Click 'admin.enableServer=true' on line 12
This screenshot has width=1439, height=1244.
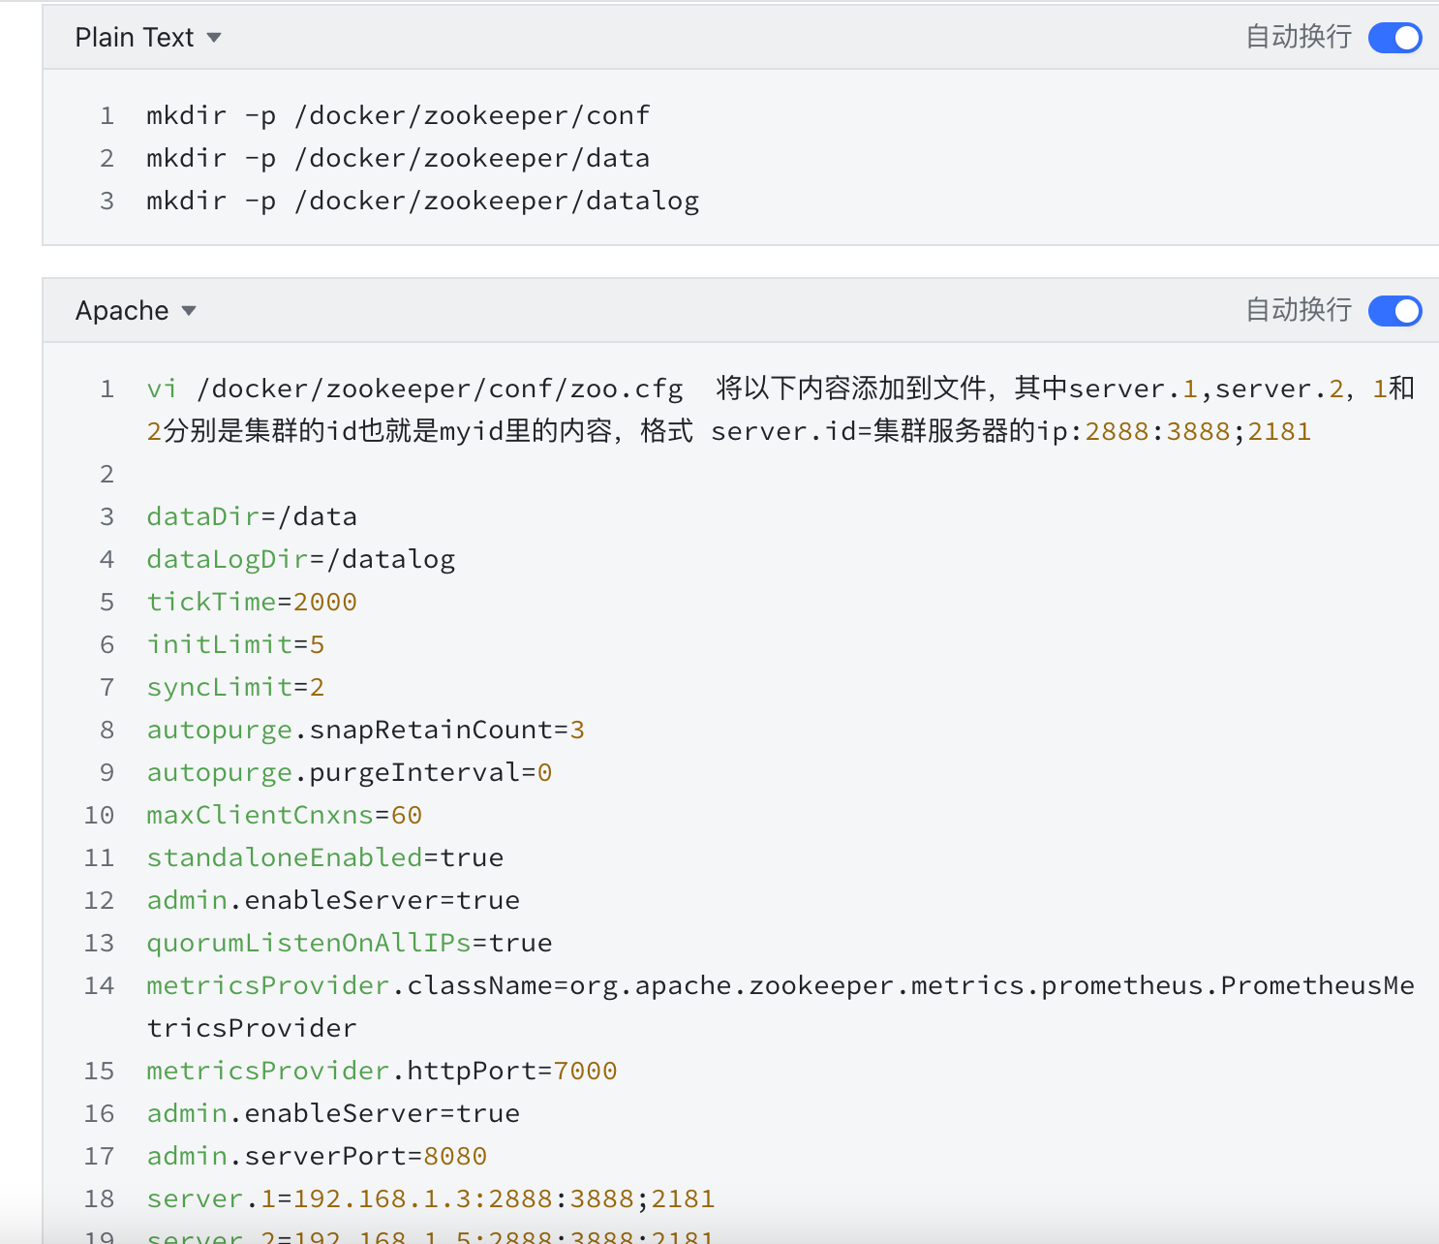pyautogui.click(x=333, y=900)
